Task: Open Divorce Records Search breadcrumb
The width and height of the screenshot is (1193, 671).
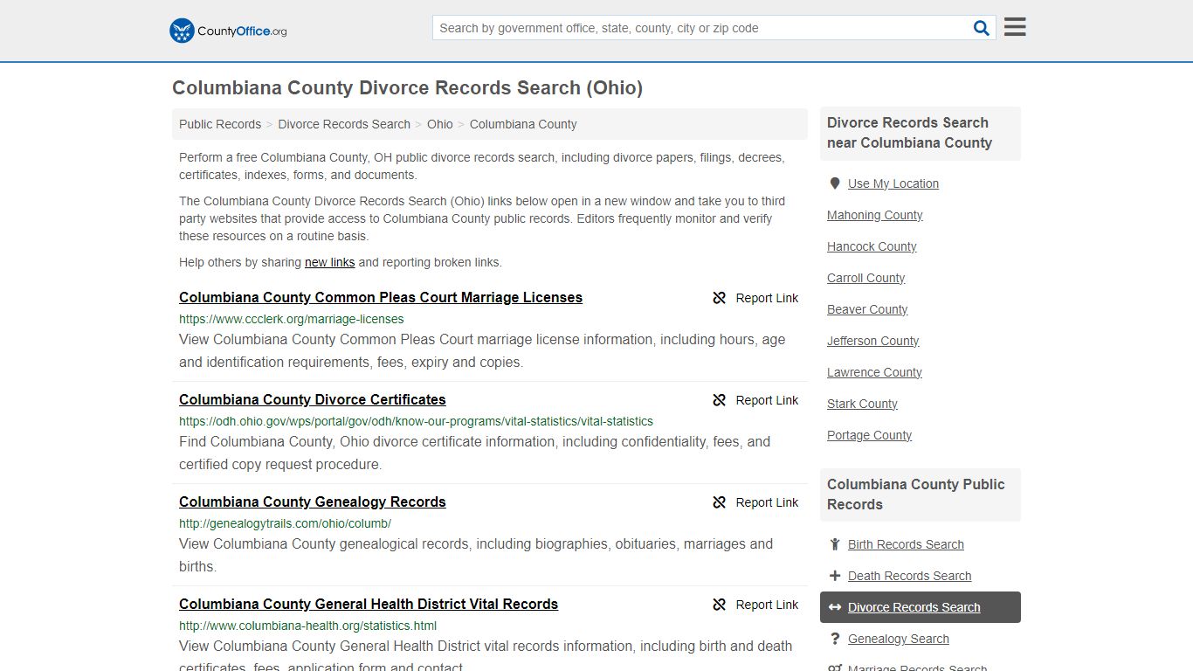Action: (344, 124)
